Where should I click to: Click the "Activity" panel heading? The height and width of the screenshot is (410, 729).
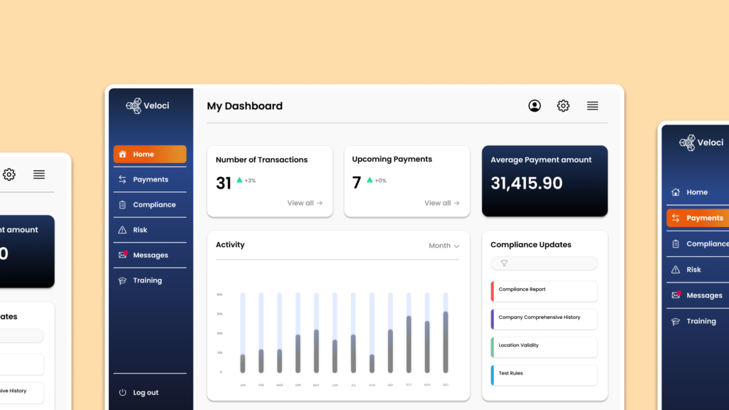pyautogui.click(x=230, y=245)
